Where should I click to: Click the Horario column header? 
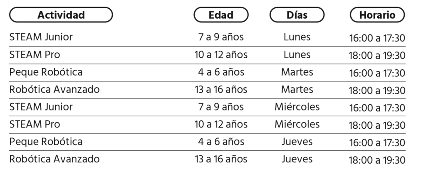tap(377, 15)
